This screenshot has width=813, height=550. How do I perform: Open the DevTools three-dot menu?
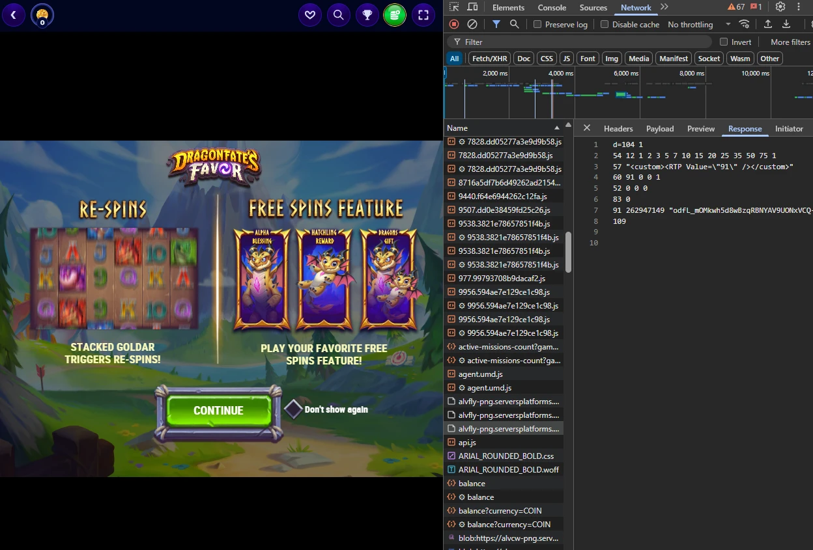[799, 7]
